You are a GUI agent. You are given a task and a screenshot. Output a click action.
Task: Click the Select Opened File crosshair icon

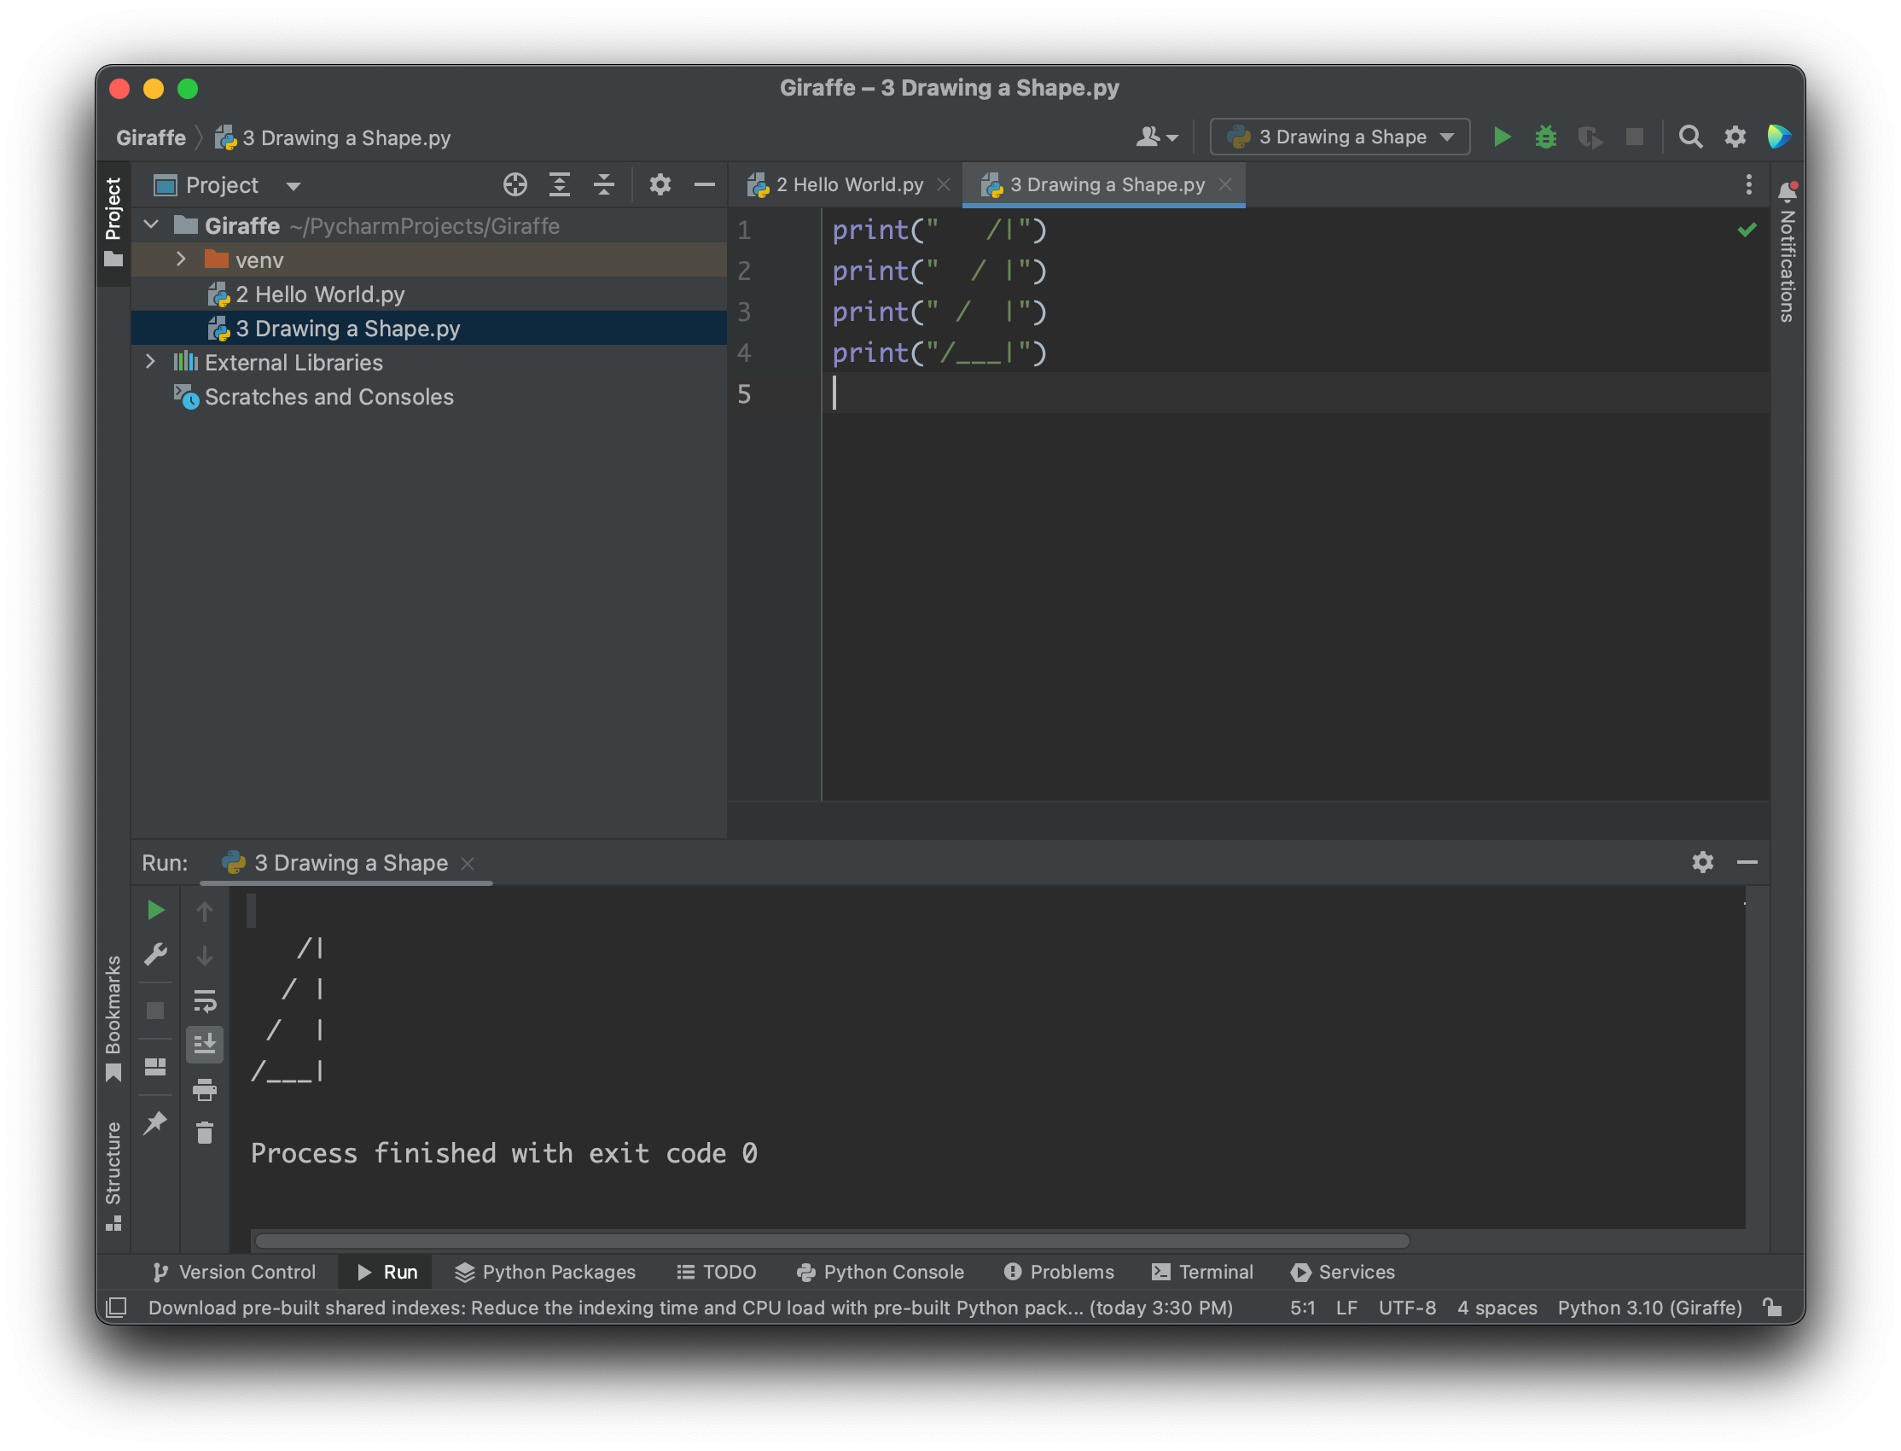click(x=514, y=185)
